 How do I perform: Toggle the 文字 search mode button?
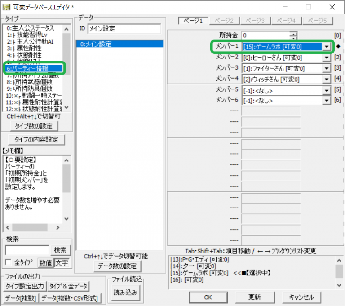62,262
